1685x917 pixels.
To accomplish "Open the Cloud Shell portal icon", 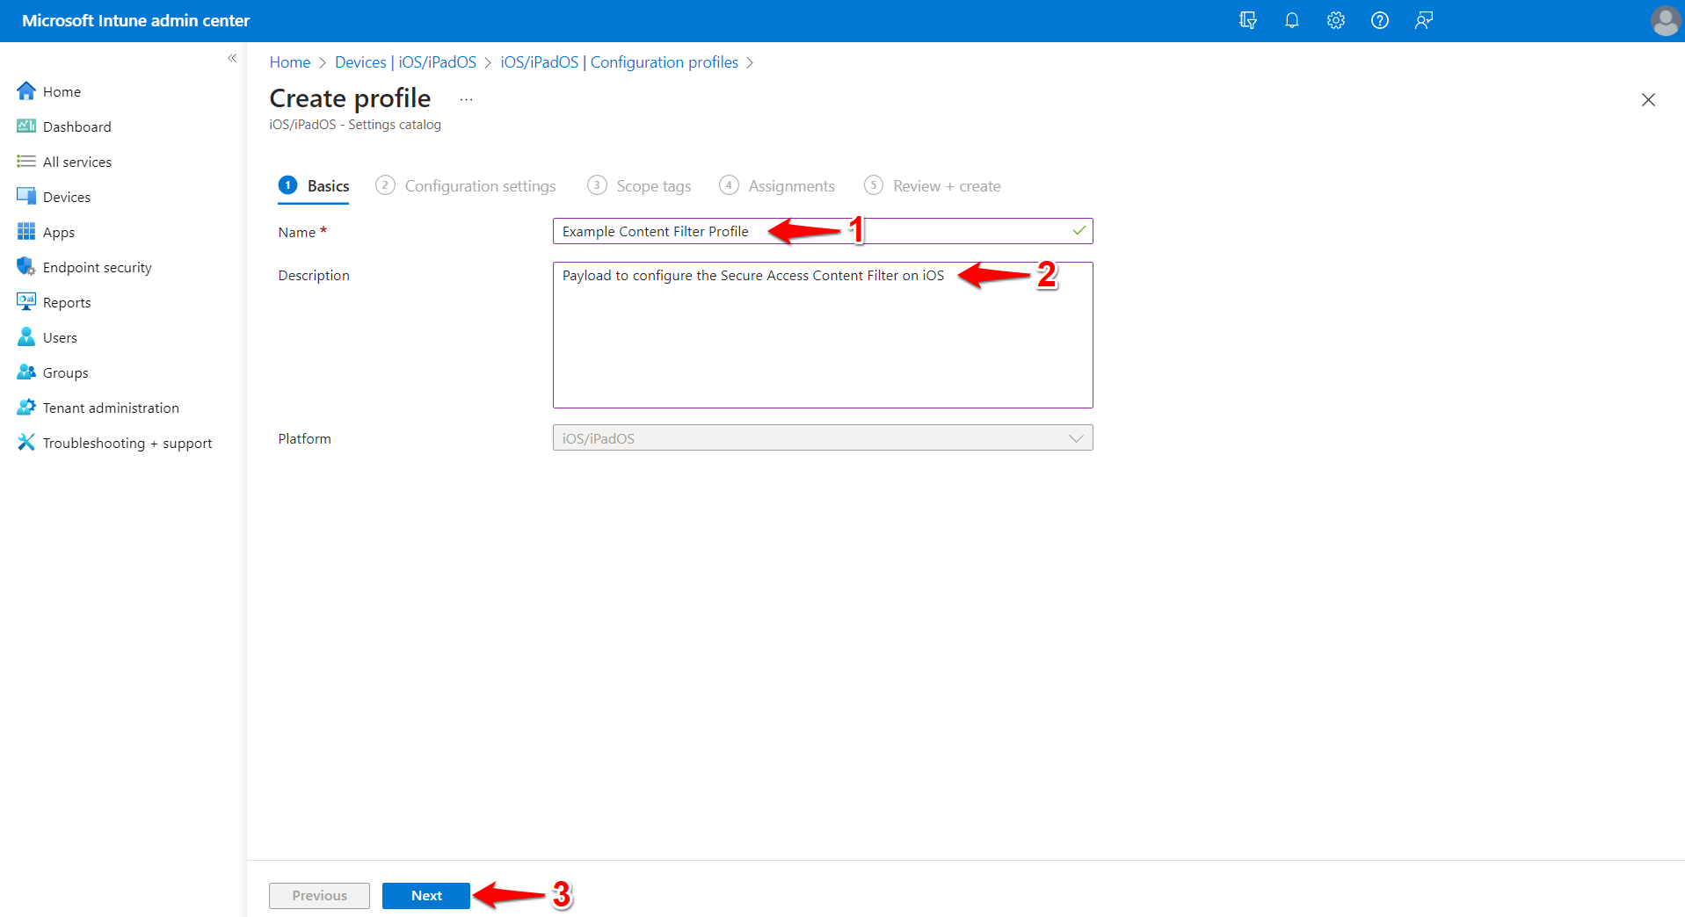I will [x=1247, y=20].
